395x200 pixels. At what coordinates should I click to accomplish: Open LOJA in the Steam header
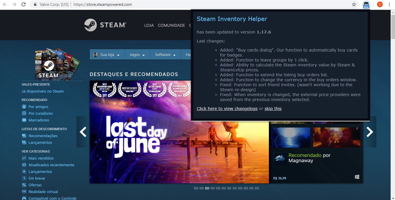coord(149,25)
